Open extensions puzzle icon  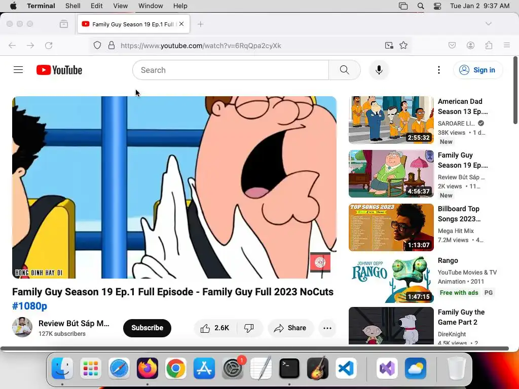pyautogui.click(x=489, y=45)
